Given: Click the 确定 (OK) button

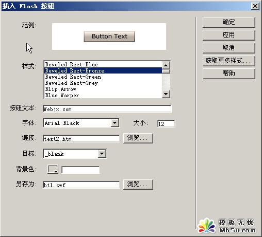Looking at the screenshot, I should 228,22.
